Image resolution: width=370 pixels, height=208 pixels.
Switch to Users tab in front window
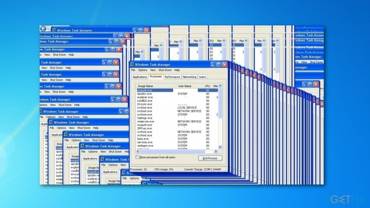point(203,77)
